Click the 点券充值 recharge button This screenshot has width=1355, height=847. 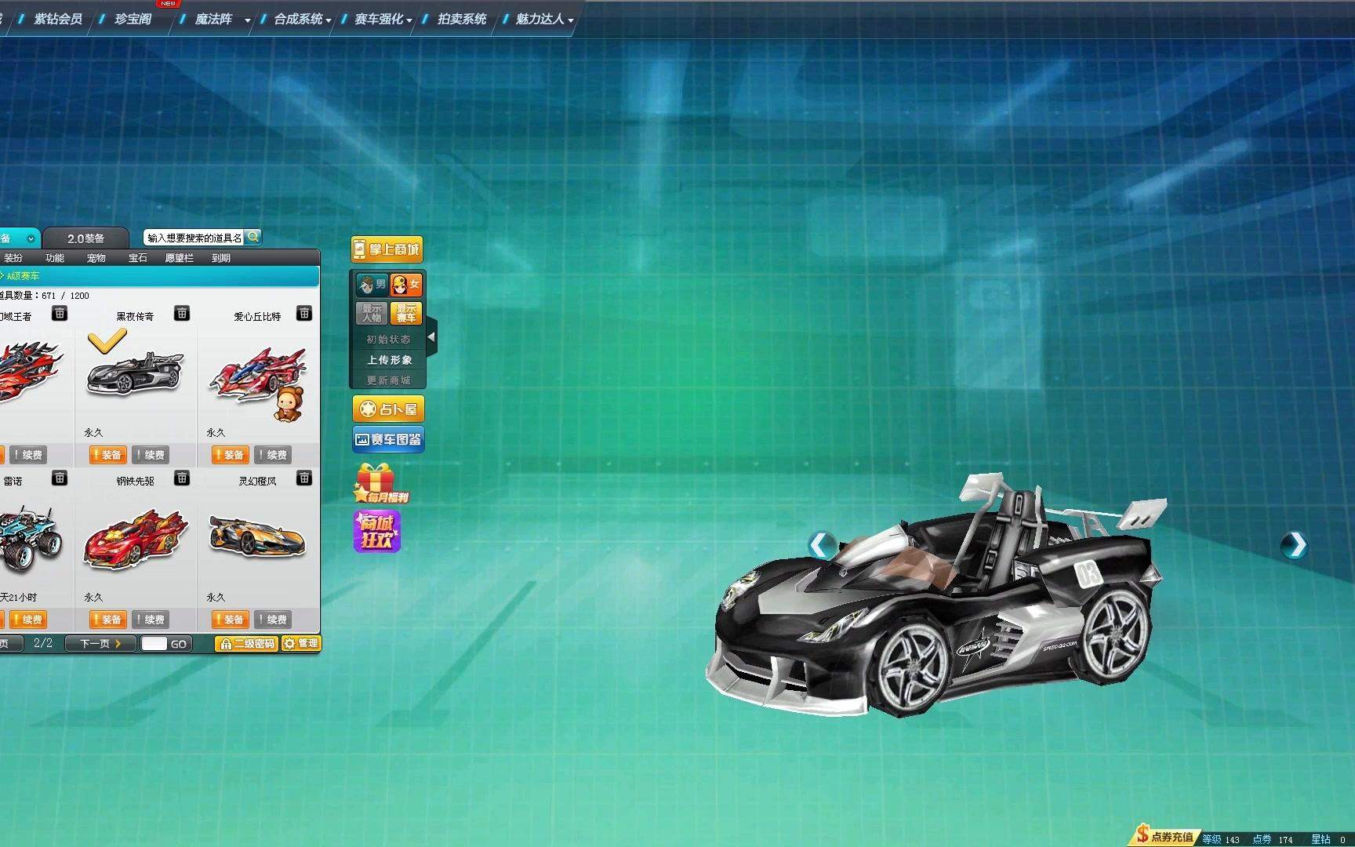pyautogui.click(x=1166, y=837)
